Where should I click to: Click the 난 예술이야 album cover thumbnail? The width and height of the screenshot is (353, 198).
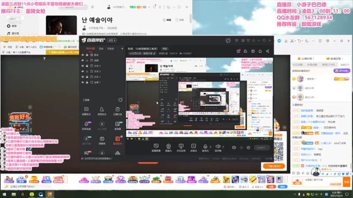tap(61, 25)
